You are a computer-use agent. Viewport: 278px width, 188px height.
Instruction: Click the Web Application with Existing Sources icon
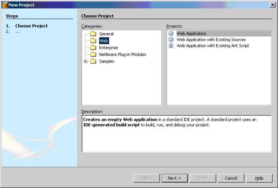tap(171, 40)
